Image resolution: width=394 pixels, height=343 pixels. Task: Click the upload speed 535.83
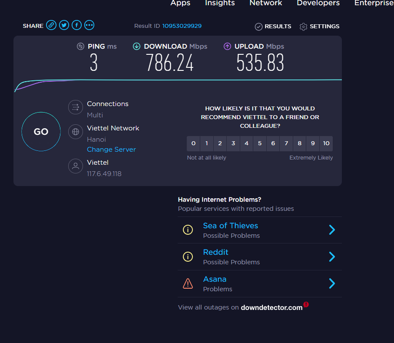click(260, 63)
